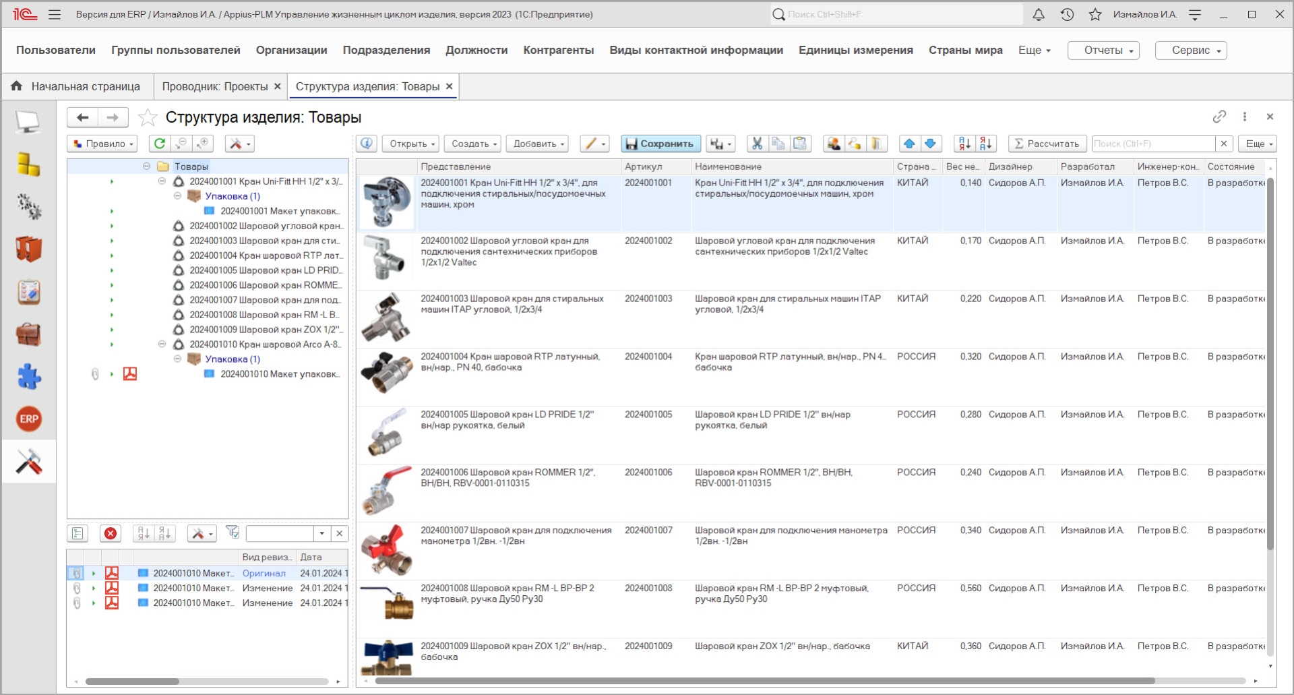Image resolution: width=1294 pixels, height=695 pixels.
Task: Open the gears section in sidebar
Action: coord(28,207)
